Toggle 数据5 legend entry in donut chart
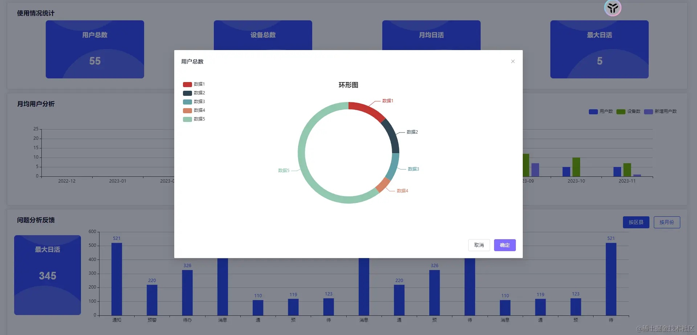This screenshot has width=697, height=335. tap(194, 119)
